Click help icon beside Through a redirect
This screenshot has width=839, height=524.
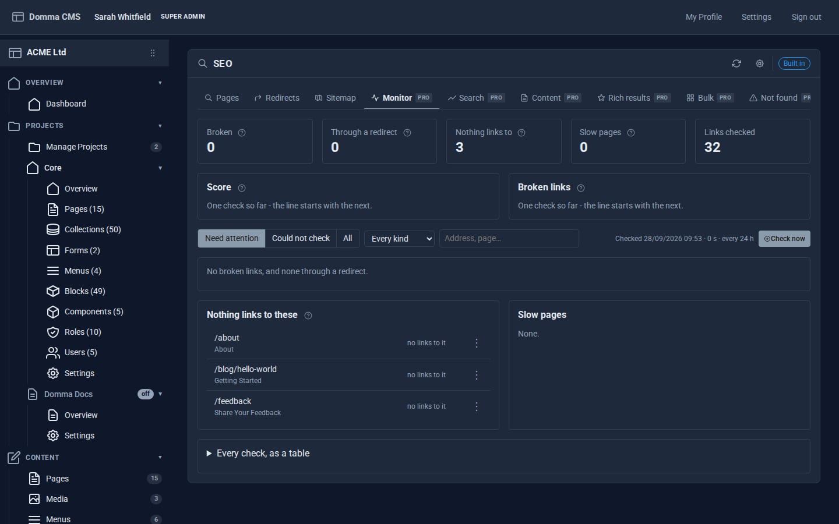coord(407,133)
